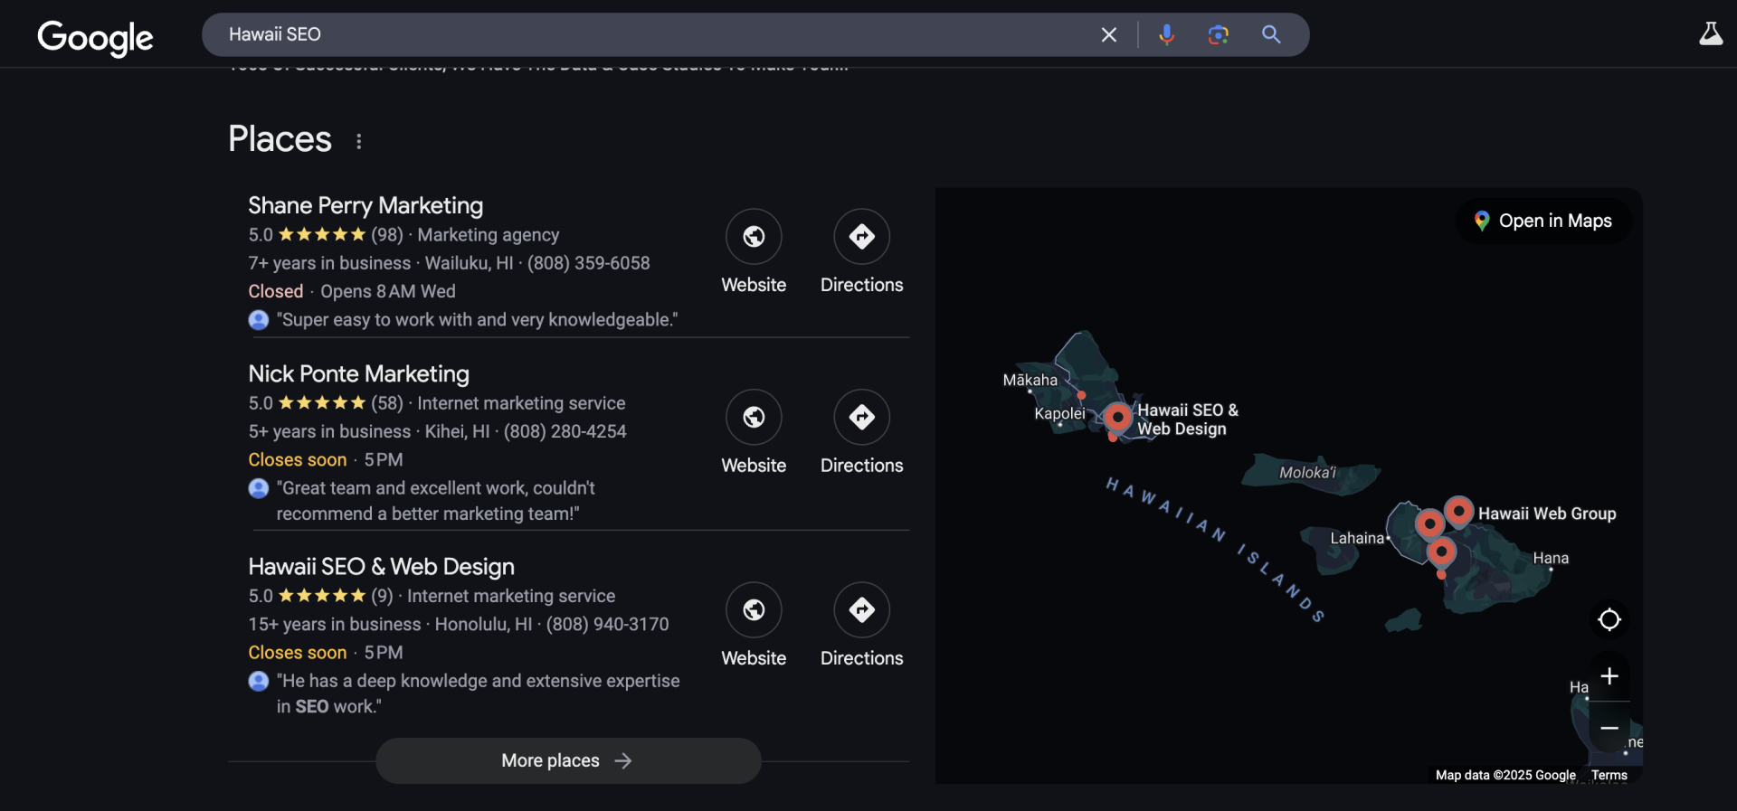Click Moloka'i island label on map
Screen dimensions: 1737x811
point(1307,472)
